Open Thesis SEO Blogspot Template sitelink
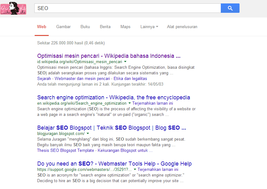 [65, 150]
